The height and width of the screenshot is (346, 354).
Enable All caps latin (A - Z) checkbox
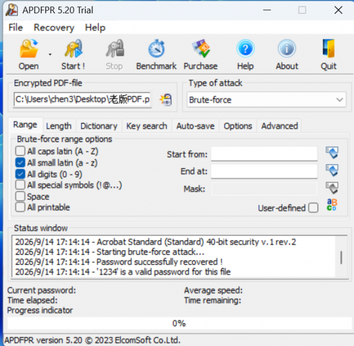pyautogui.click(x=20, y=151)
